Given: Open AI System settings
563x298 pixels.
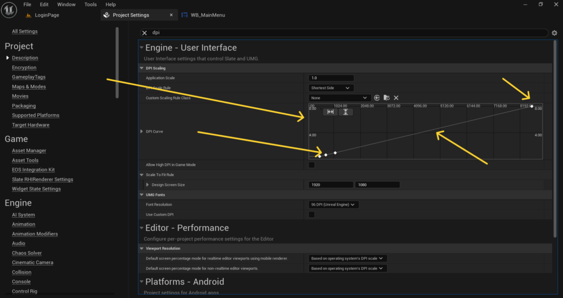Looking at the screenshot, I should point(23,215).
